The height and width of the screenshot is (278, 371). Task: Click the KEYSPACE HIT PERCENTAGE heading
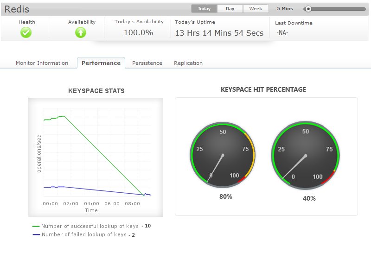pyautogui.click(x=263, y=89)
